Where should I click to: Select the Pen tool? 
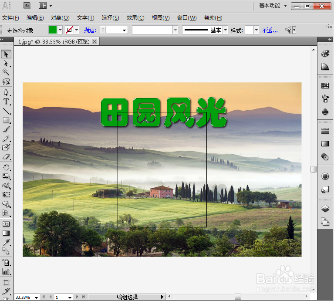pos(6,92)
